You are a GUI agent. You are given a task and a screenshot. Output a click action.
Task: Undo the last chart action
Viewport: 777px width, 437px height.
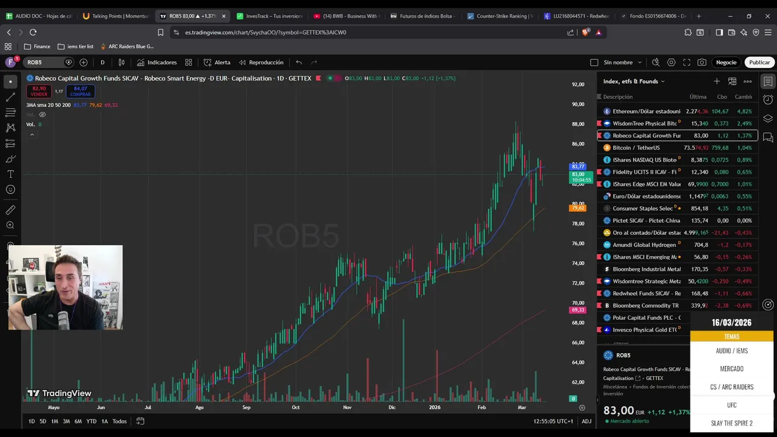(299, 63)
